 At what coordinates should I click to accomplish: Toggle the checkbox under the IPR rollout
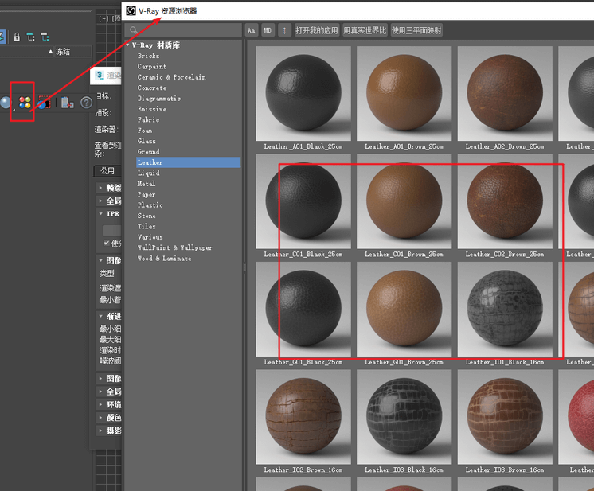(107, 243)
